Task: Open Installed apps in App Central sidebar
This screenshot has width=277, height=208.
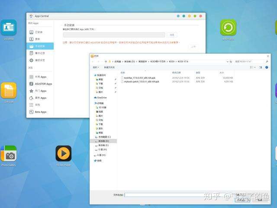Action: coord(39,32)
